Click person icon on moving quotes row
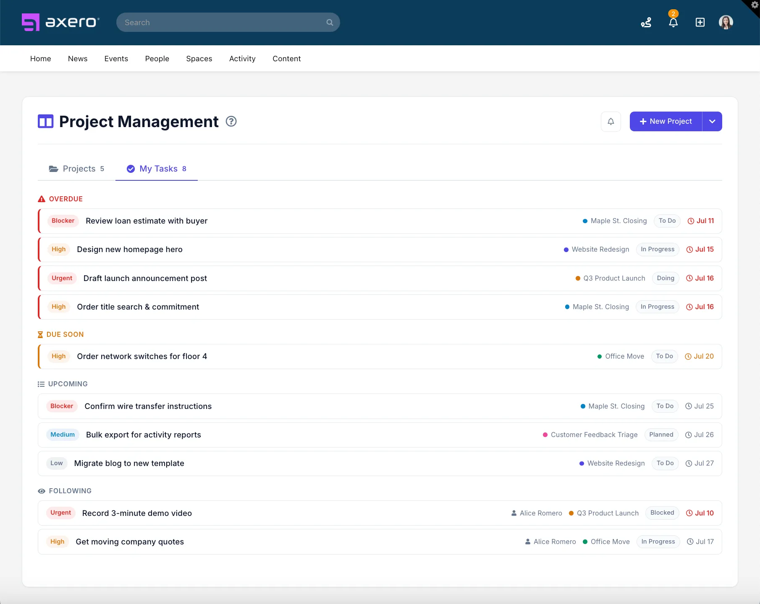 [x=528, y=542]
